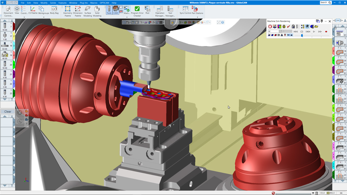Click the Post icon in toolbar
Screen dimensions: 347x195
point(147,10)
